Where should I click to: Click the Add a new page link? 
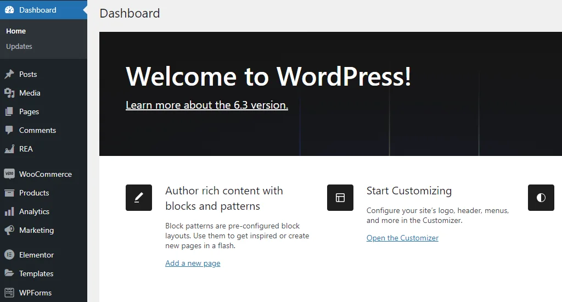(193, 263)
